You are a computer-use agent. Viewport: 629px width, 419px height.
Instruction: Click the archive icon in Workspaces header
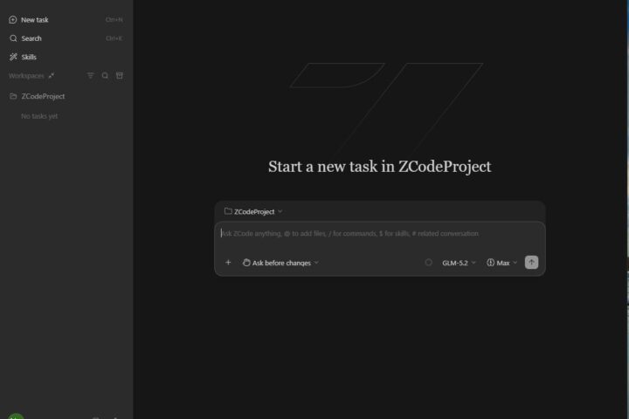point(120,75)
